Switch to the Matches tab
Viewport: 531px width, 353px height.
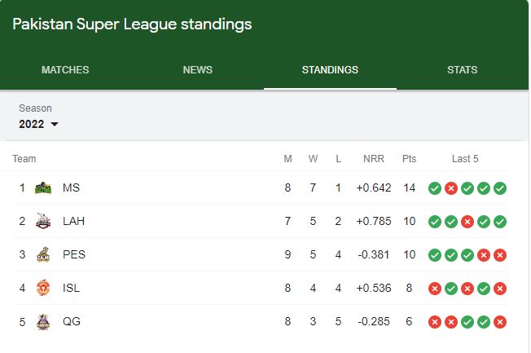65,70
